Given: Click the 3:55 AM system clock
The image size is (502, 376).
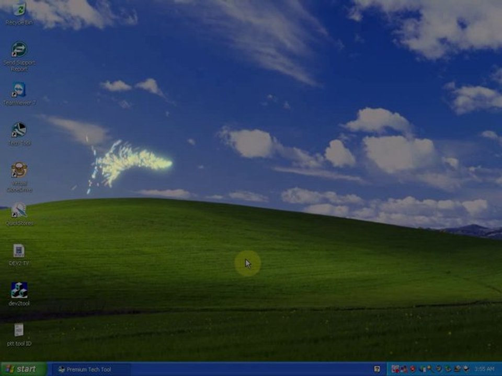Looking at the screenshot, I should click(484, 369).
